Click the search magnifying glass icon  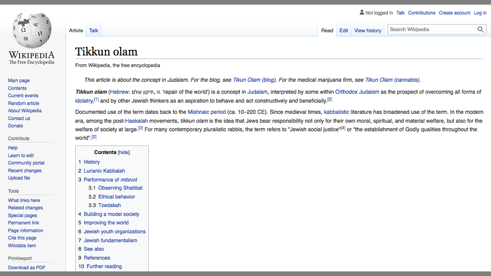click(x=480, y=30)
